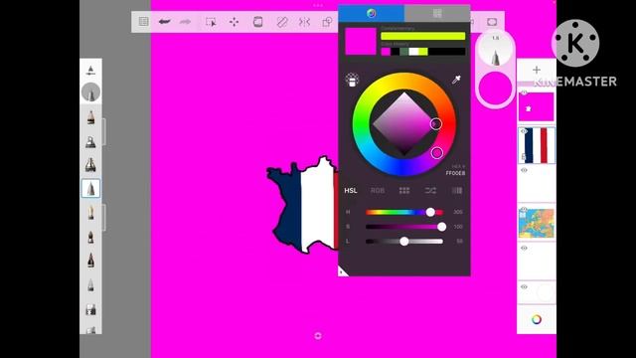
Task: Toggle visibility of blank third layer
Action: (524, 170)
